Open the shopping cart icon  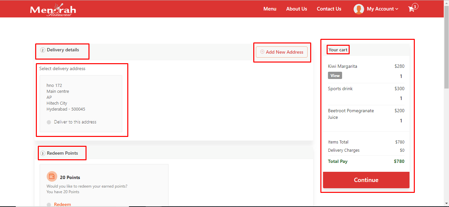411,9
